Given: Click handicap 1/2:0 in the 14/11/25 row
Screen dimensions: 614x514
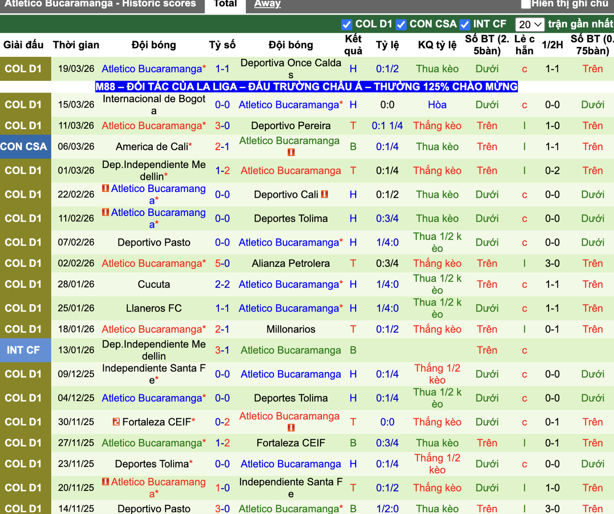Looking at the screenshot, I should (387, 509).
